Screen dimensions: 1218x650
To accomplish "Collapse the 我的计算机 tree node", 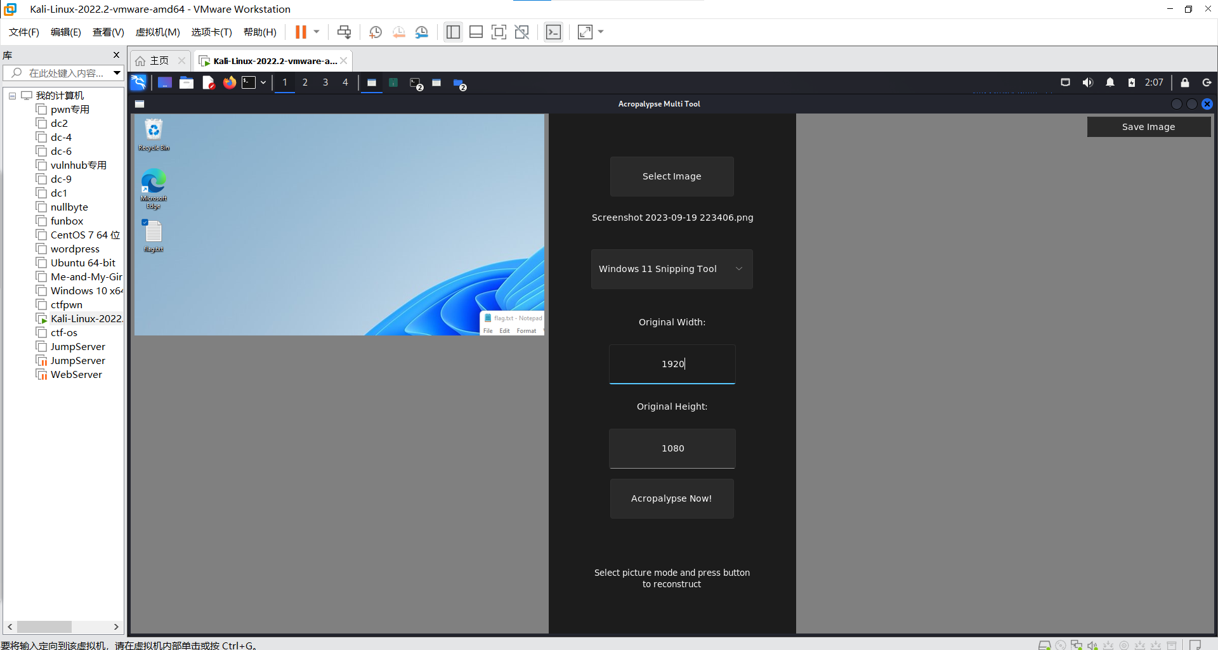I will pos(12,96).
